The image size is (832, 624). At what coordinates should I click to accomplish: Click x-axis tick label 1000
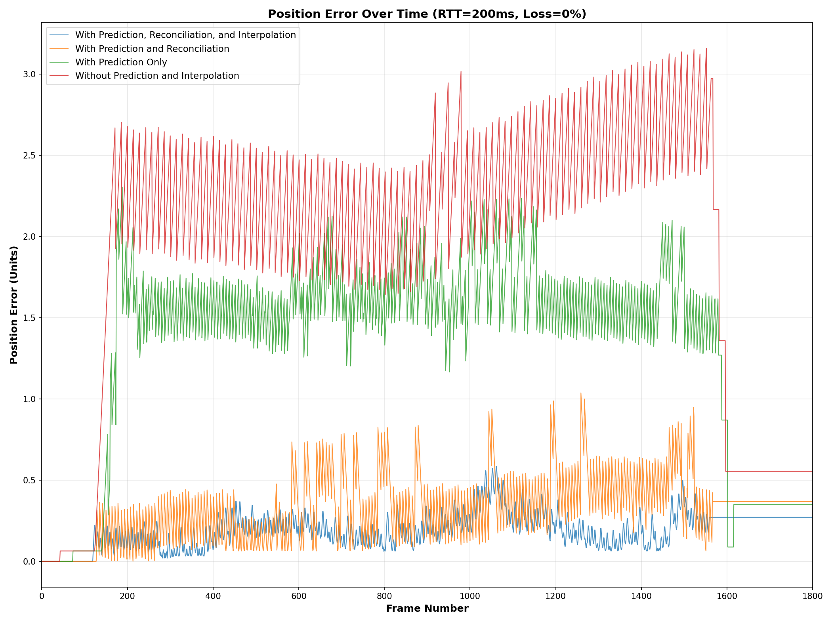pyautogui.click(x=470, y=595)
